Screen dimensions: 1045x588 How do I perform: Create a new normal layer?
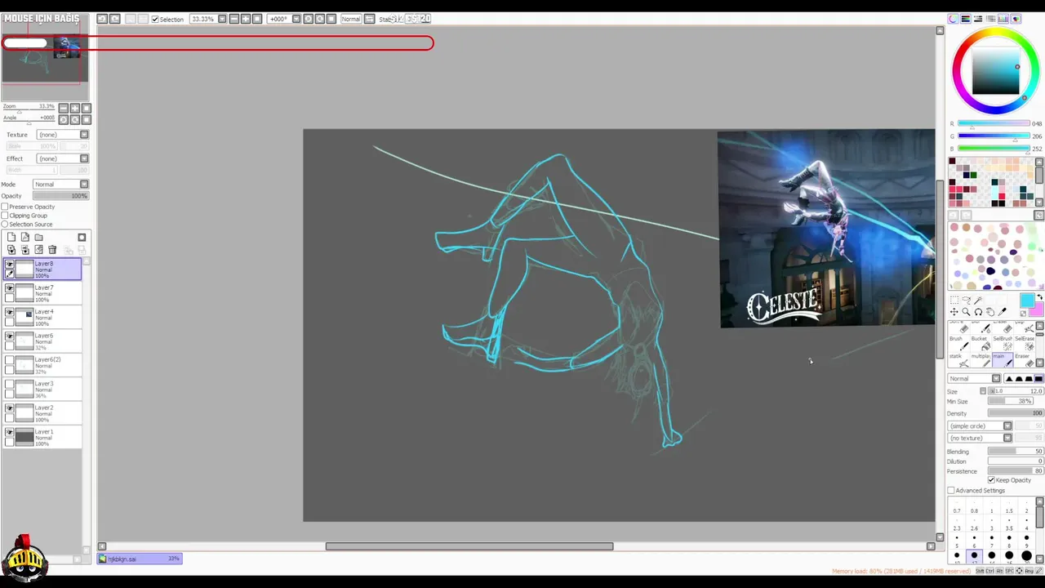[11, 237]
